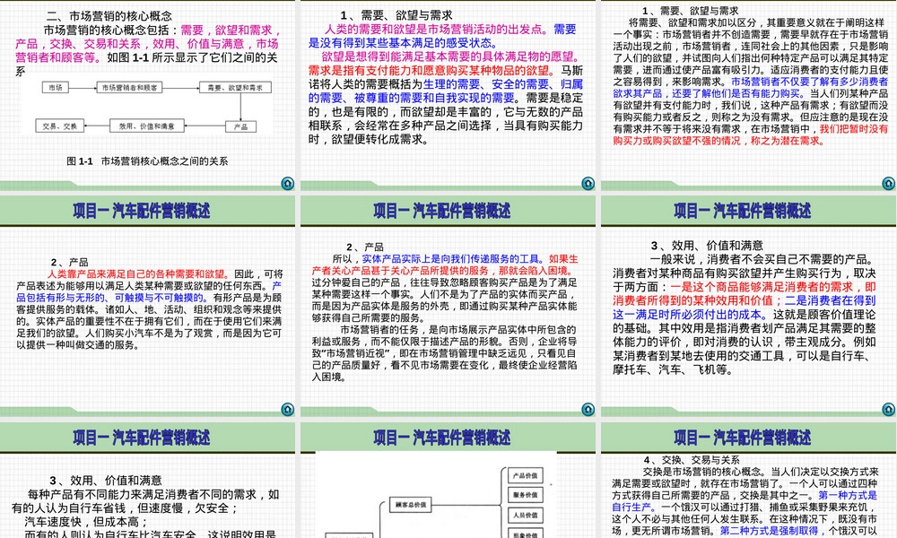The width and height of the screenshot is (897, 538).
Task: Select the 需要、欲望和需求 diagram box
Action: click(235, 88)
